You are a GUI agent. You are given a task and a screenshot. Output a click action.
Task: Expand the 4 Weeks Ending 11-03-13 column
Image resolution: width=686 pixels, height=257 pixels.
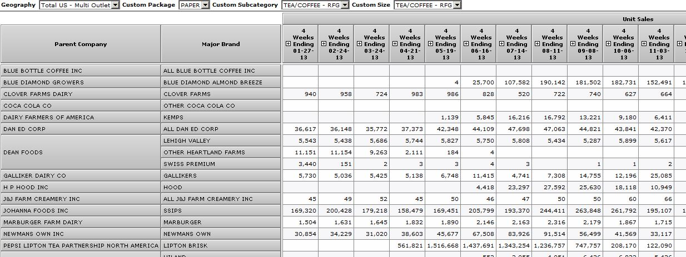tap(644, 44)
